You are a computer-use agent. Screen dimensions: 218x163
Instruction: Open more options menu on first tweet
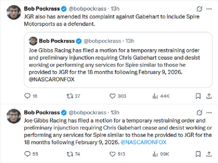coord(209,9)
